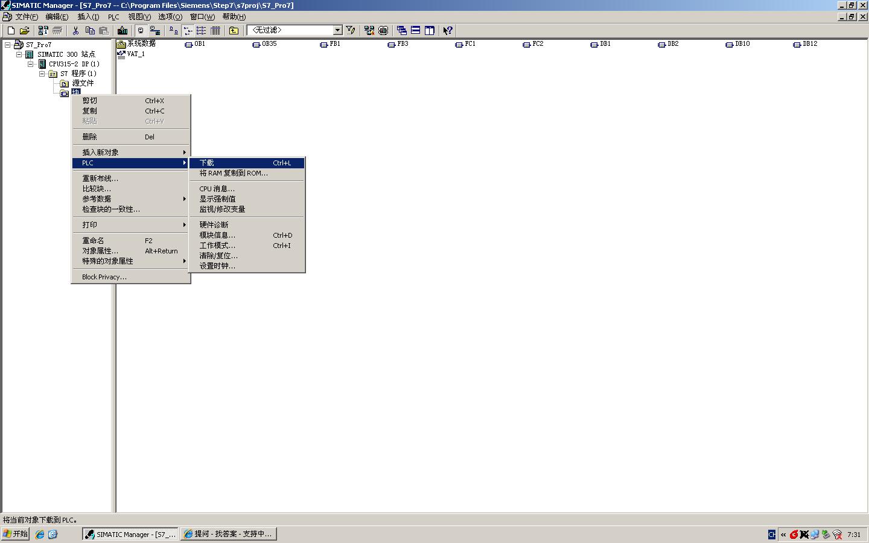
Task: Click the New project toolbar icon
Action: click(11, 30)
